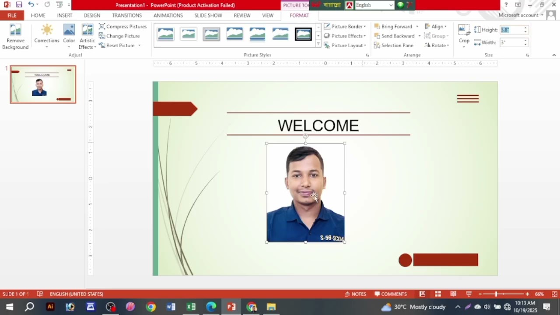The width and height of the screenshot is (560, 315).
Task: Open Size dialog launcher
Action: click(527, 55)
